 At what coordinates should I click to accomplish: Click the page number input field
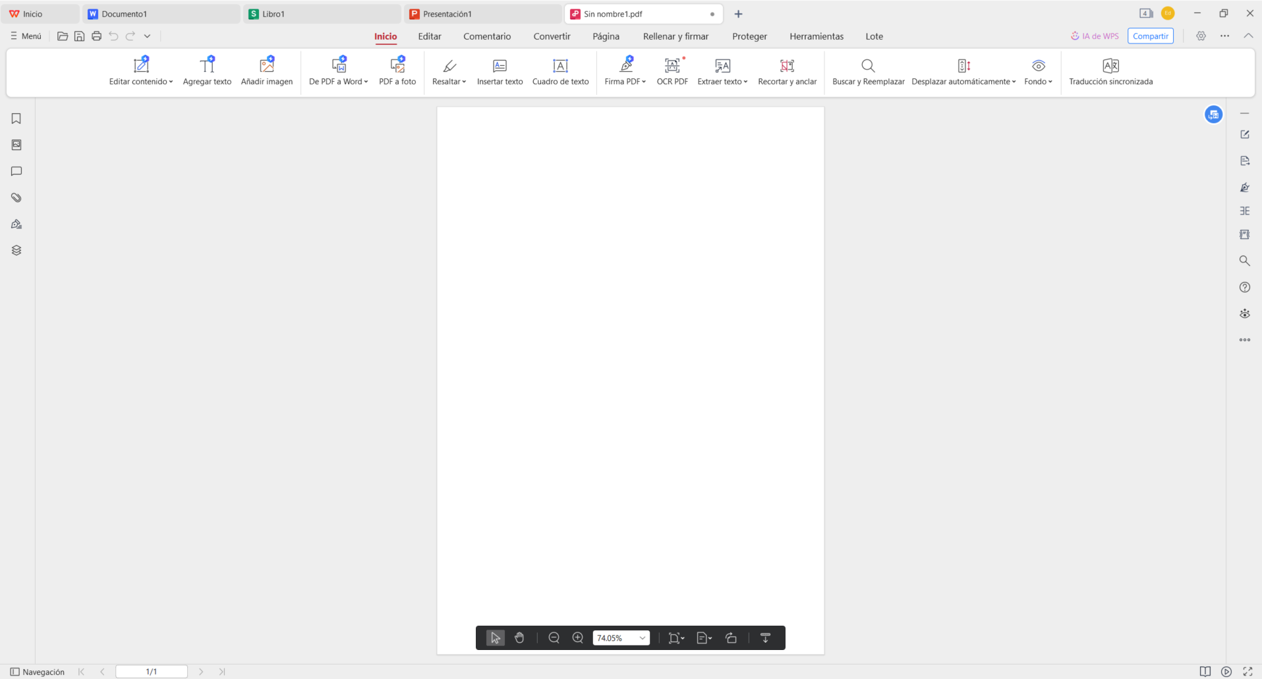coord(152,672)
